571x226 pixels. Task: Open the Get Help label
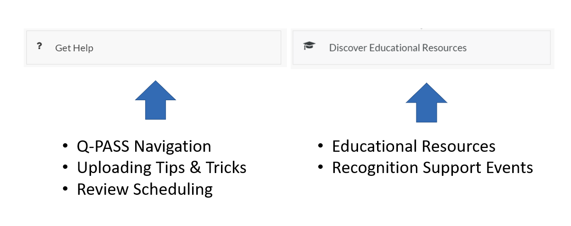click(74, 48)
